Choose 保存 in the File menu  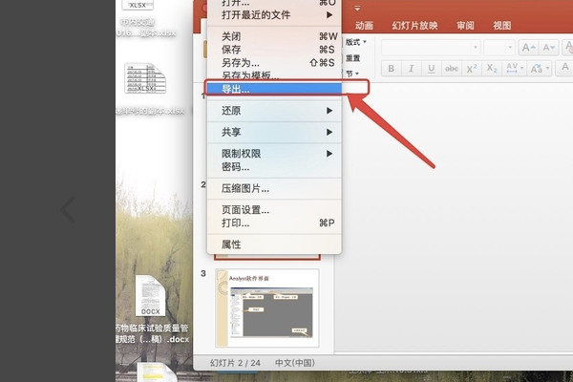(x=274, y=50)
